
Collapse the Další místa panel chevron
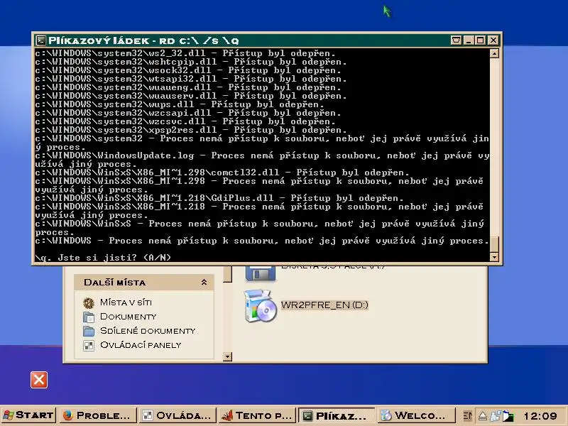204,282
